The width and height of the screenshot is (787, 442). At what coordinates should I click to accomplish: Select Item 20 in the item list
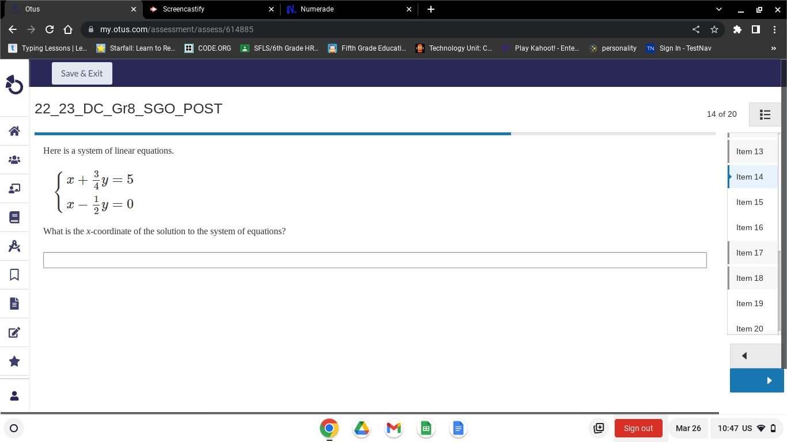(752, 327)
